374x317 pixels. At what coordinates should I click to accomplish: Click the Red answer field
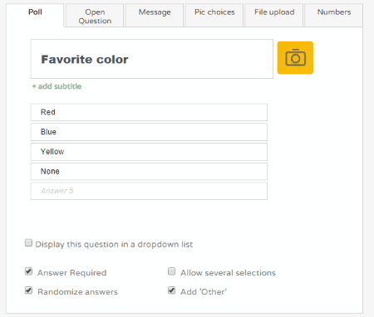(149, 112)
